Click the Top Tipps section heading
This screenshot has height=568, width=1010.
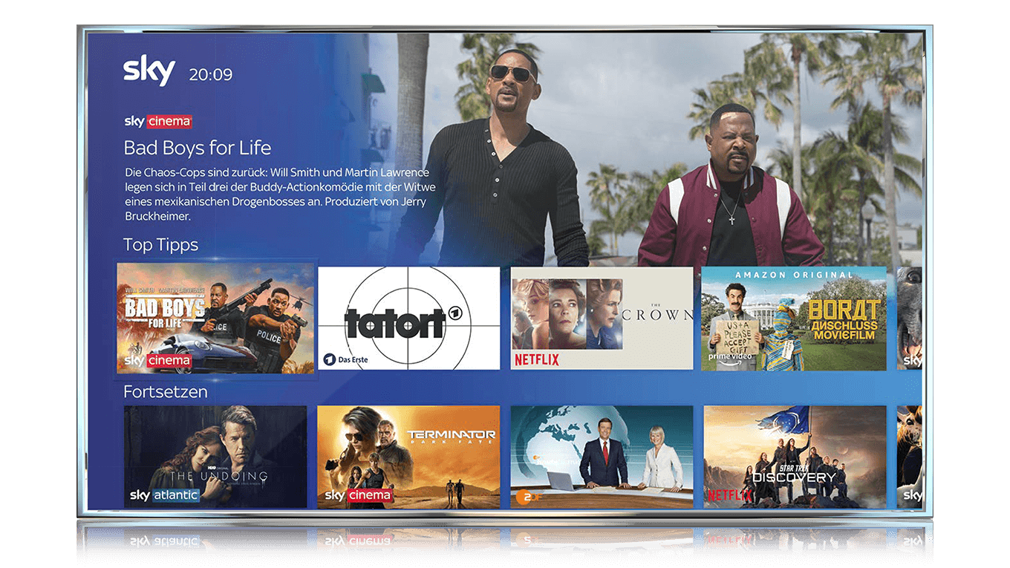tap(160, 244)
